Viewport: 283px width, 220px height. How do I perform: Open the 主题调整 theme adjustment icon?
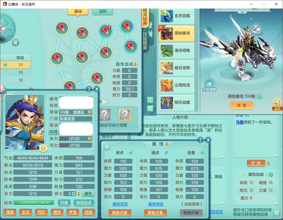coord(209,84)
